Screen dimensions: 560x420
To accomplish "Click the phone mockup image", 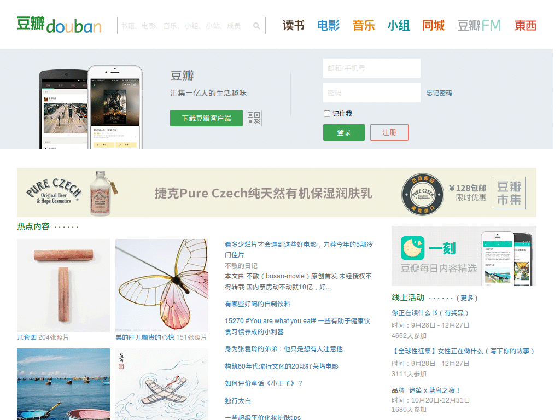I will (91, 107).
